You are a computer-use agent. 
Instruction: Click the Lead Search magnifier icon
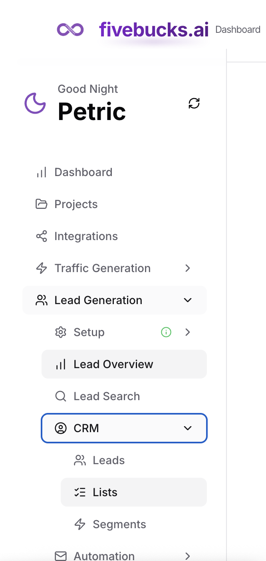[x=61, y=396]
